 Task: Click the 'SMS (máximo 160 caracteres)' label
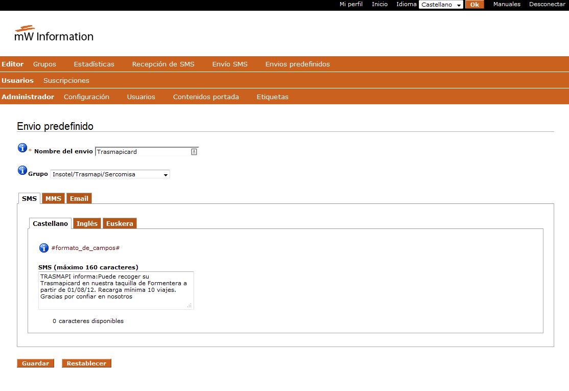point(88,267)
